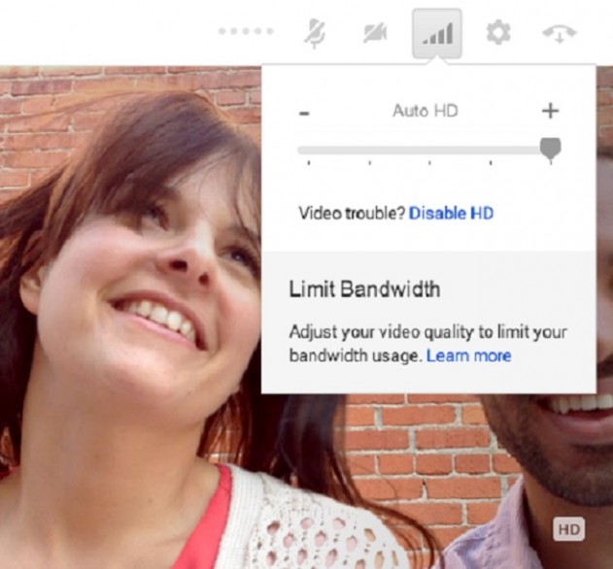The image size is (613, 569).
Task: Click the HD badge on the video
Action: [x=568, y=529]
